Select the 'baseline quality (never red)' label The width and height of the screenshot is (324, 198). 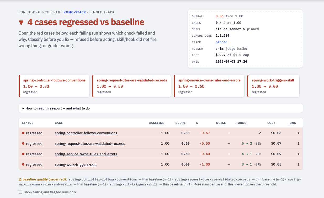coord(45,179)
